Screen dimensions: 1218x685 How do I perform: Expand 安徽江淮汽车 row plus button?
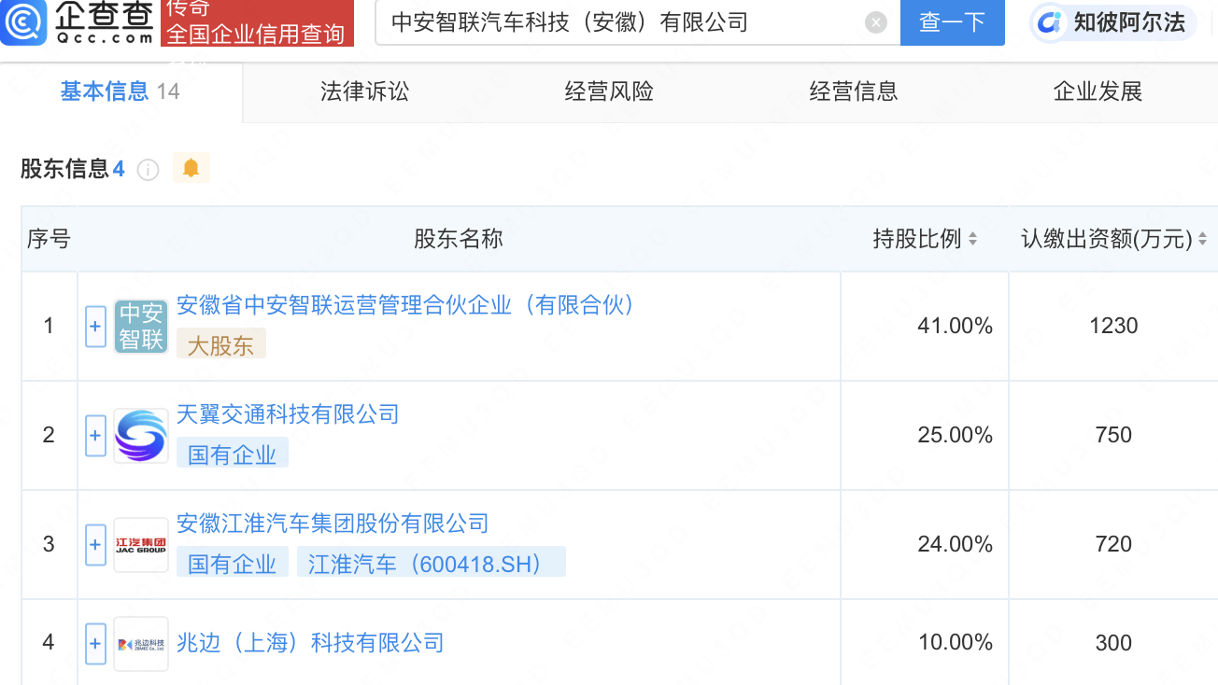point(95,545)
